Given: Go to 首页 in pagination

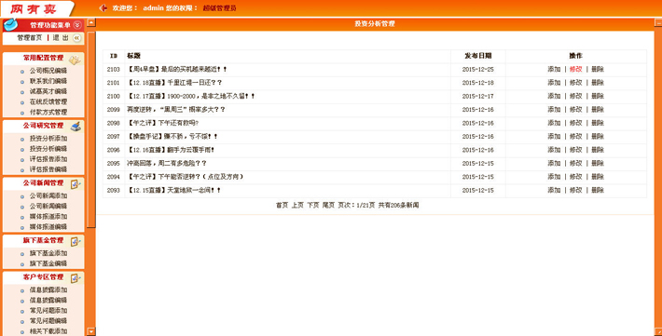Looking at the screenshot, I should [282, 206].
